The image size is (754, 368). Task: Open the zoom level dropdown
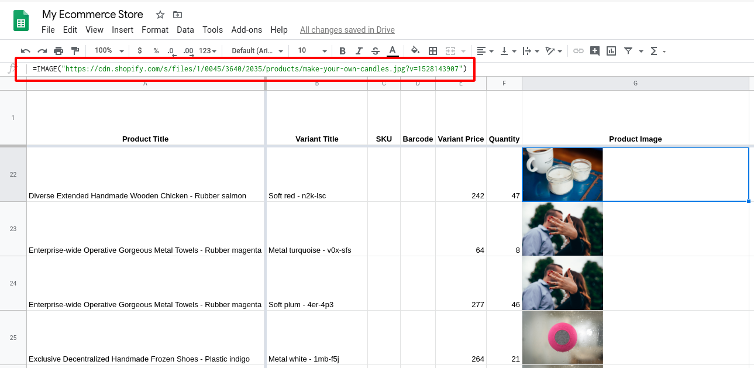click(107, 51)
